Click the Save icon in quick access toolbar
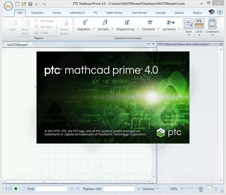Viewport: 226px width, 195px height. point(30,4)
